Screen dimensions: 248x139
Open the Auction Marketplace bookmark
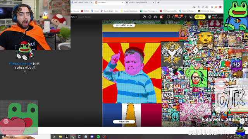click(x=129, y=11)
